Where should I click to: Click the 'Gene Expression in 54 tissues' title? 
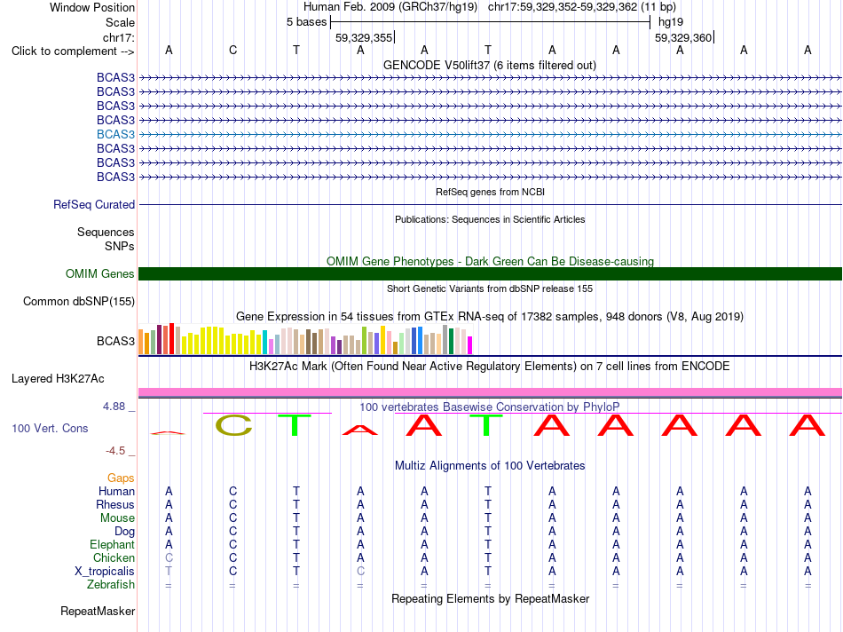(490, 316)
